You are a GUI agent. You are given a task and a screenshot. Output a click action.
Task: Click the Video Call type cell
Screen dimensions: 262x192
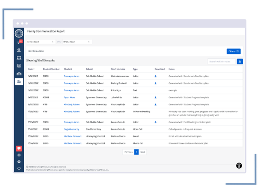[138, 129]
